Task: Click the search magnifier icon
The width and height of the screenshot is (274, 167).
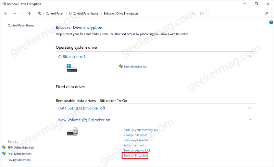Action: (267, 13)
